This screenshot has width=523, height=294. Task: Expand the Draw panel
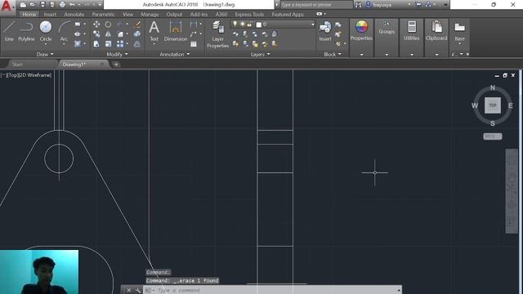(45, 54)
